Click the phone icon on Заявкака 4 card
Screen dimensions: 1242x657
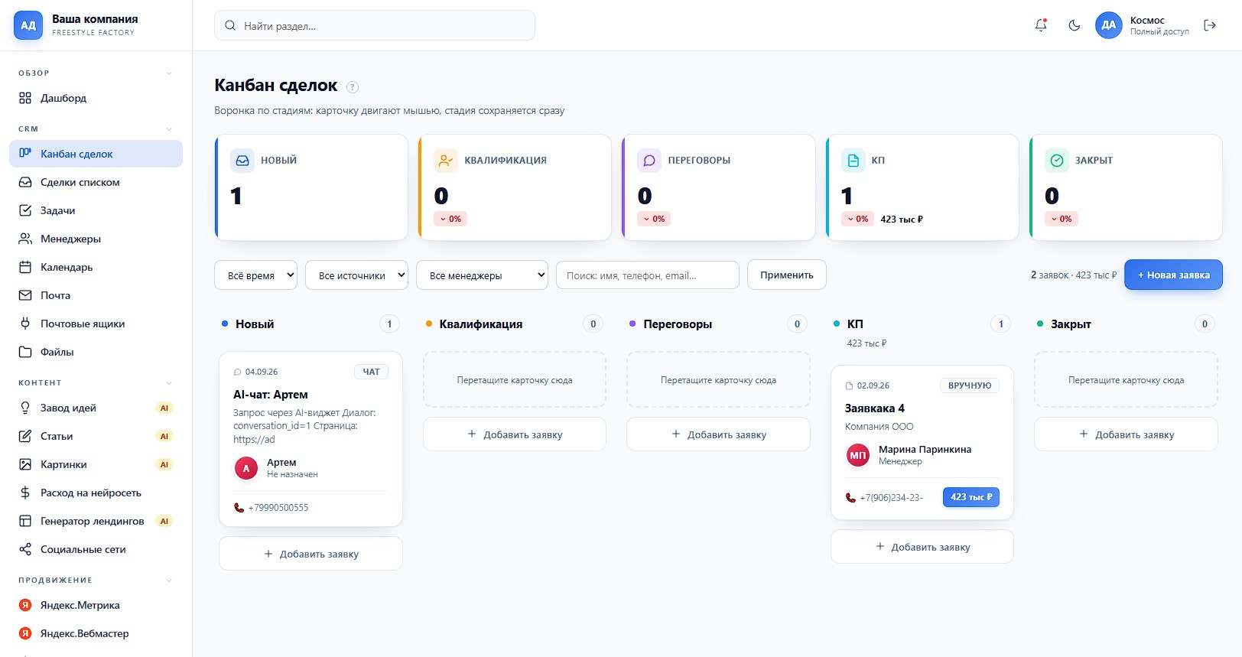tap(850, 498)
